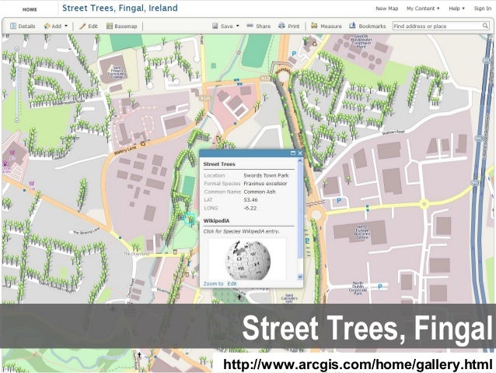Screen dimensions: 496x373
Task: Open the Details panel icon
Action: 13,26
